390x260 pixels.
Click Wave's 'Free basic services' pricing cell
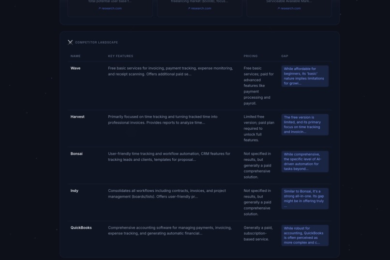[x=259, y=86]
